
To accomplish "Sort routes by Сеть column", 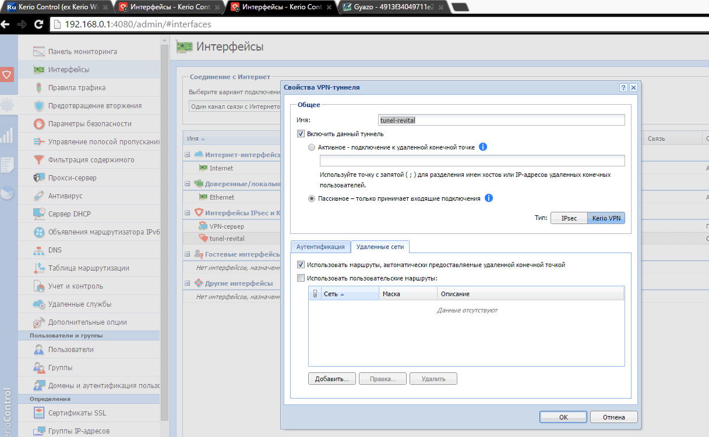I will tap(350, 294).
